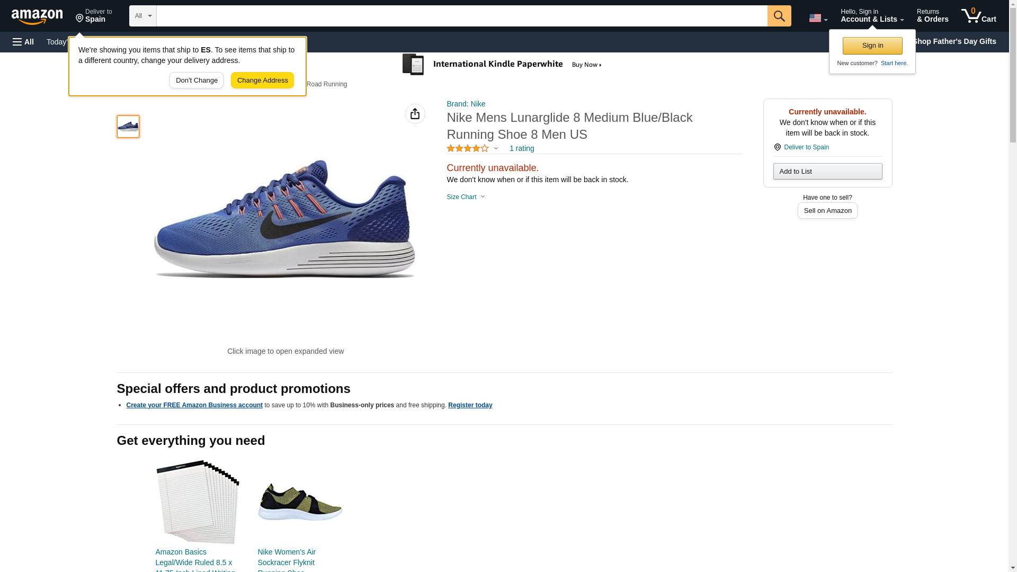Click the yellow Sign in button
Screen dimensions: 1017x572
coord(872,46)
